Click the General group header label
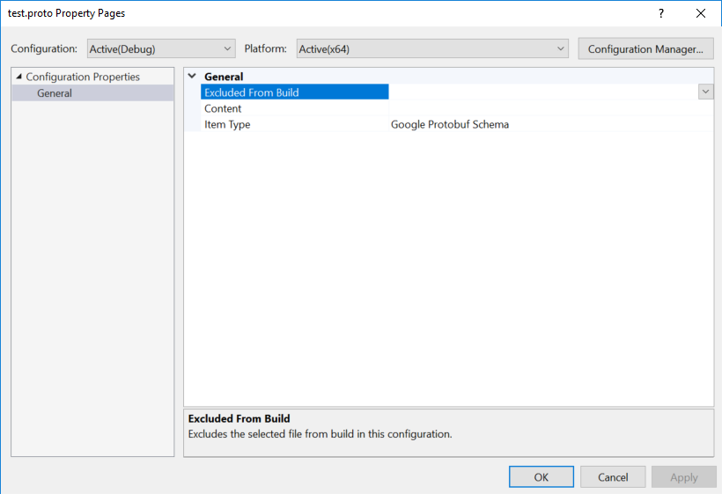Screen dimensions: 722x494 click(x=224, y=77)
